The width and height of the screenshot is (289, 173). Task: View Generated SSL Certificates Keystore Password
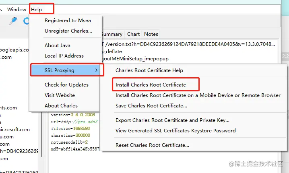coord(175,131)
